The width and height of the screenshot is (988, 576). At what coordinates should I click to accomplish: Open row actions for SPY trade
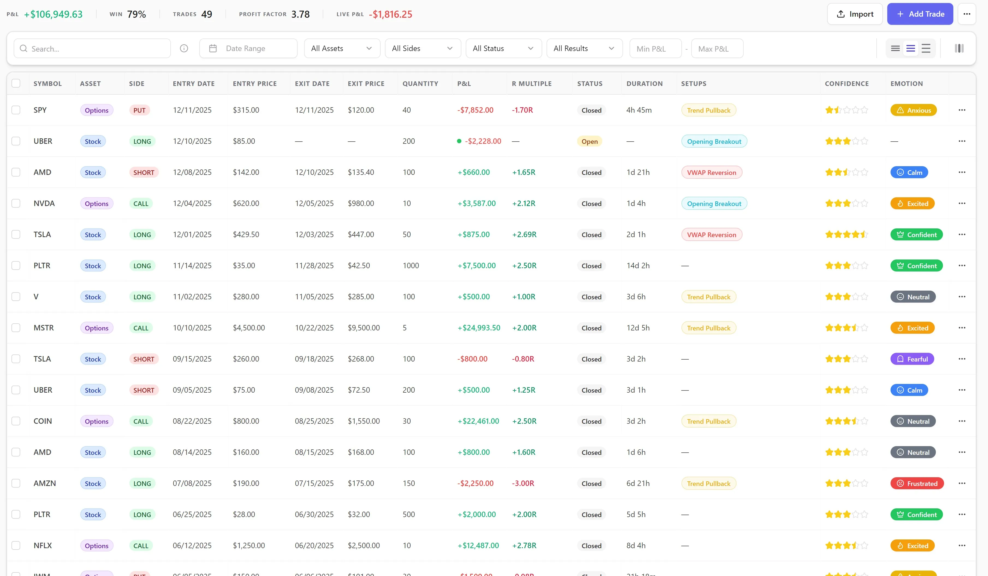[961, 110]
